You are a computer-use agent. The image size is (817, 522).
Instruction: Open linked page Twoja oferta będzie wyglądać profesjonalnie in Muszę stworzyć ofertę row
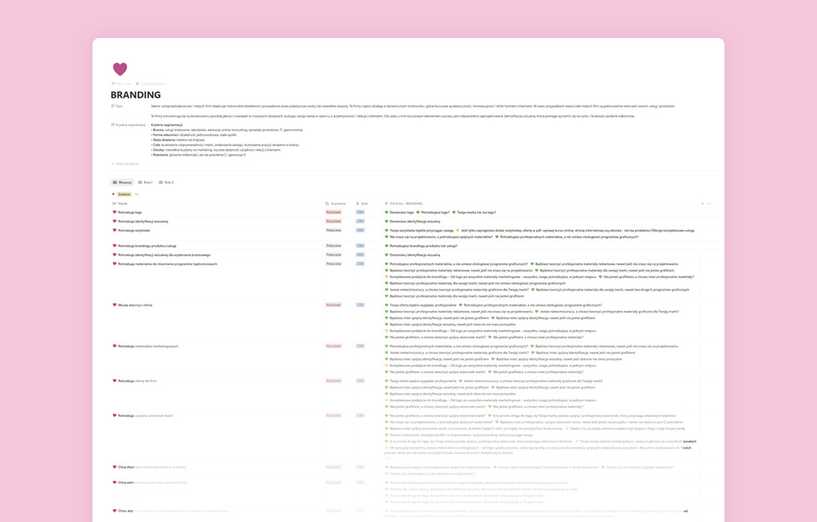pyautogui.click(x=423, y=305)
